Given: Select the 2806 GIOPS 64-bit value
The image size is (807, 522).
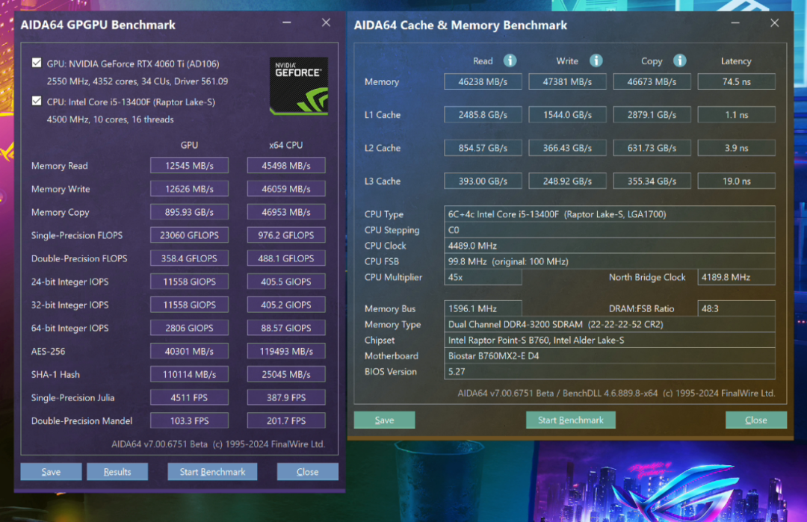Looking at the screenshot, I should pos(189,328).
